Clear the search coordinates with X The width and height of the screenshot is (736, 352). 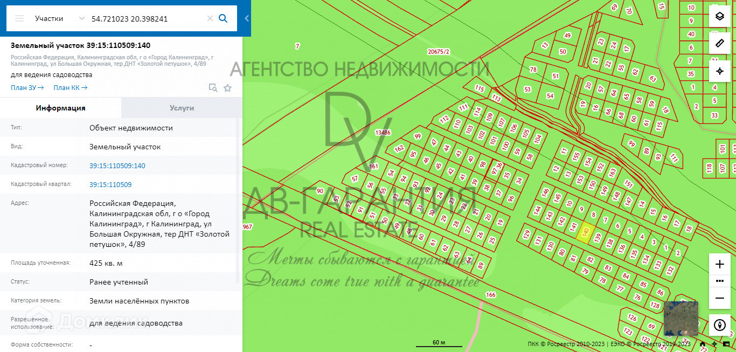(210, 18)
